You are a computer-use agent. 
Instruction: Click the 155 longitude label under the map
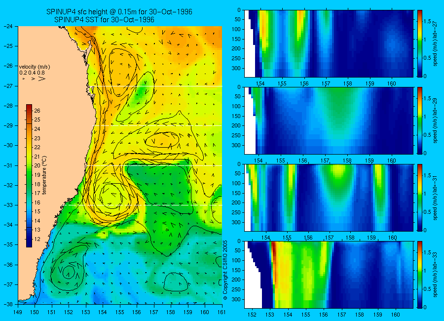[120, 312]
